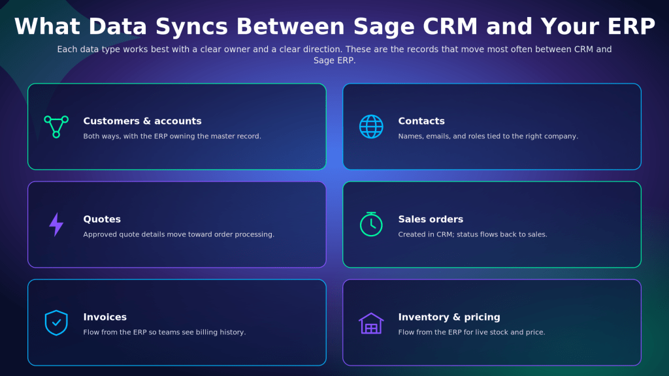669x376 pixels.
Task: Select the 'Invoices' card heading
Action: coord(105,317)
